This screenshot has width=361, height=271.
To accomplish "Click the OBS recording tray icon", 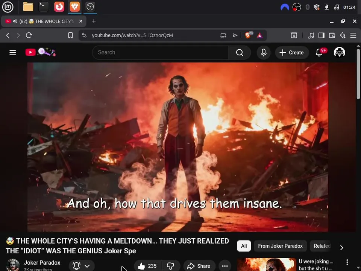I will (x=297, y=8).
